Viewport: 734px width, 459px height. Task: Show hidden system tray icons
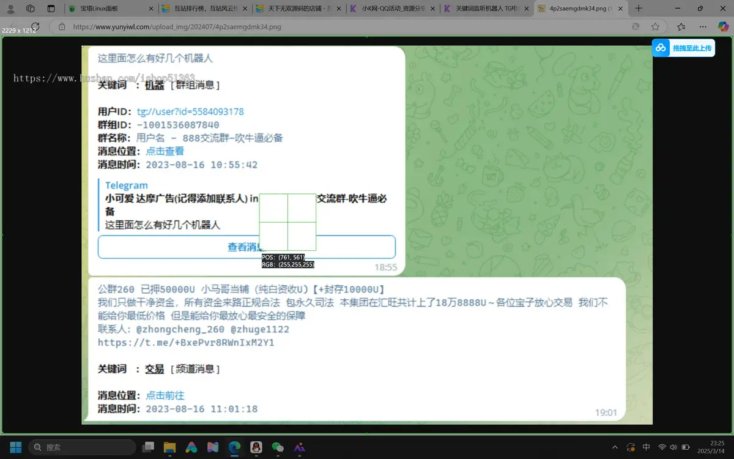[x=615, y=447]
